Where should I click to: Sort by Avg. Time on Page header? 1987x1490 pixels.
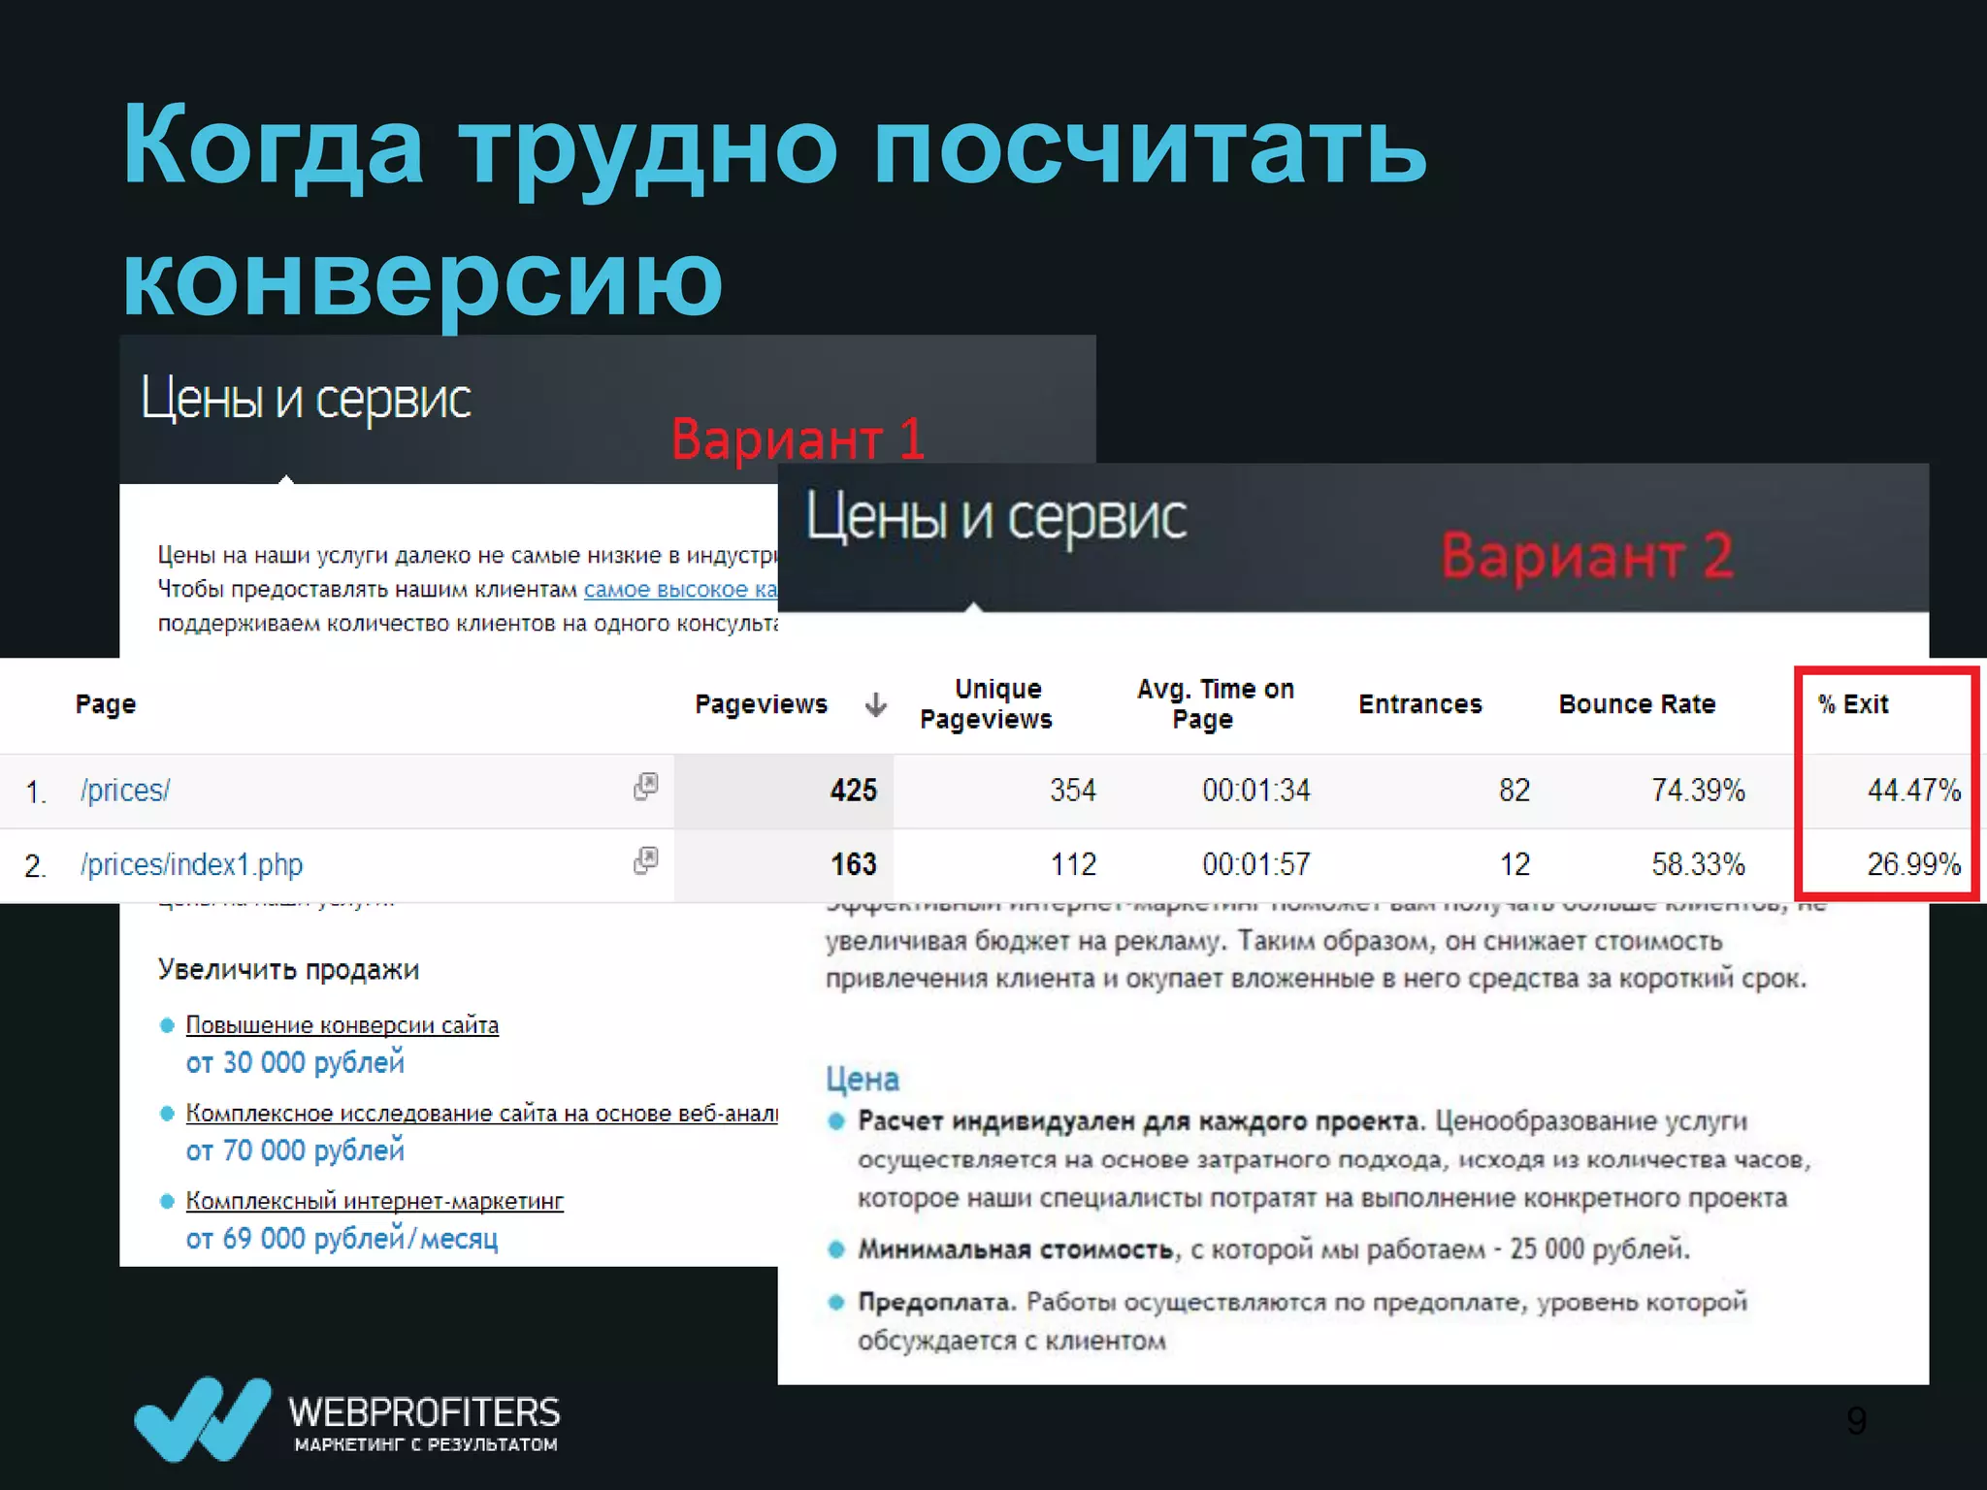1216,704
